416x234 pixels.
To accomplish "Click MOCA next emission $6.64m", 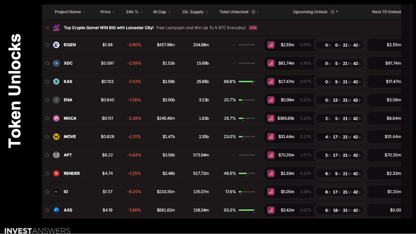I will pyautogui.click(x=394, y=118).
